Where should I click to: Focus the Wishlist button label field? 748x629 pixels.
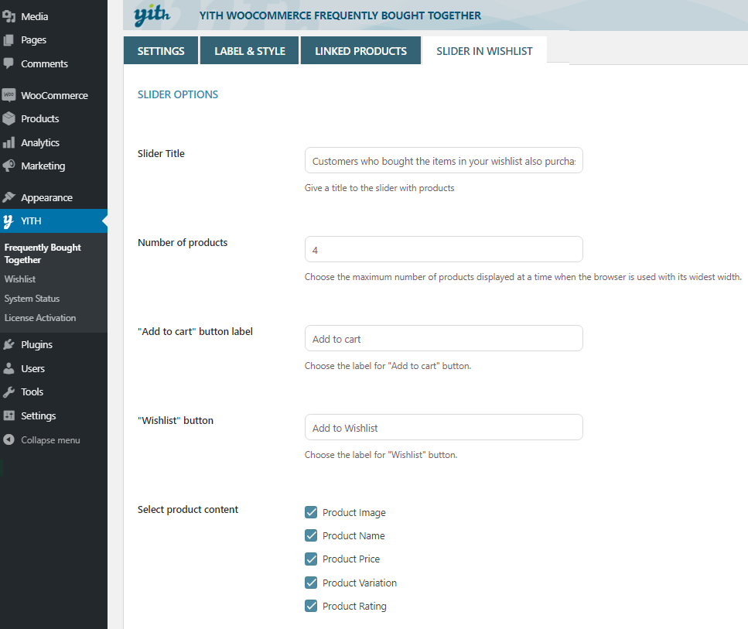click(444, 427)
